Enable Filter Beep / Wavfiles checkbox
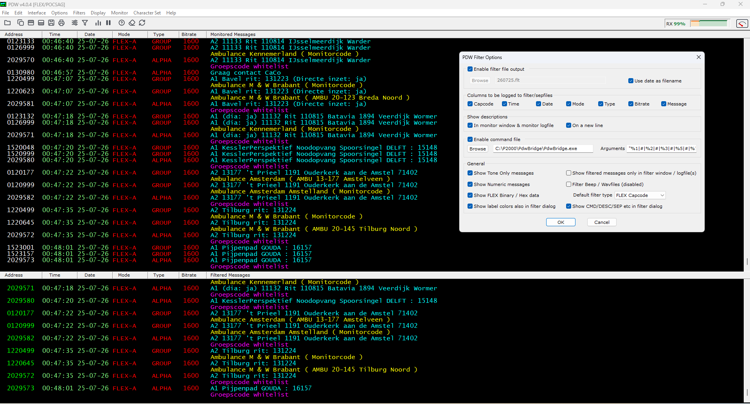Screen dimensions: 750x404 click(x=568, y=184)
